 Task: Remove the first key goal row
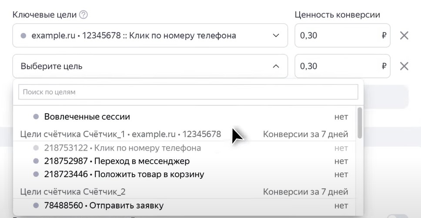tap(404, 36)
